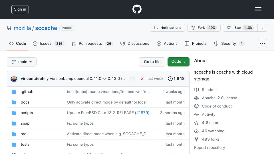Star the sccache repository
Image resolution: width=274 pixels, height=154 pixels.
[240, 28]
